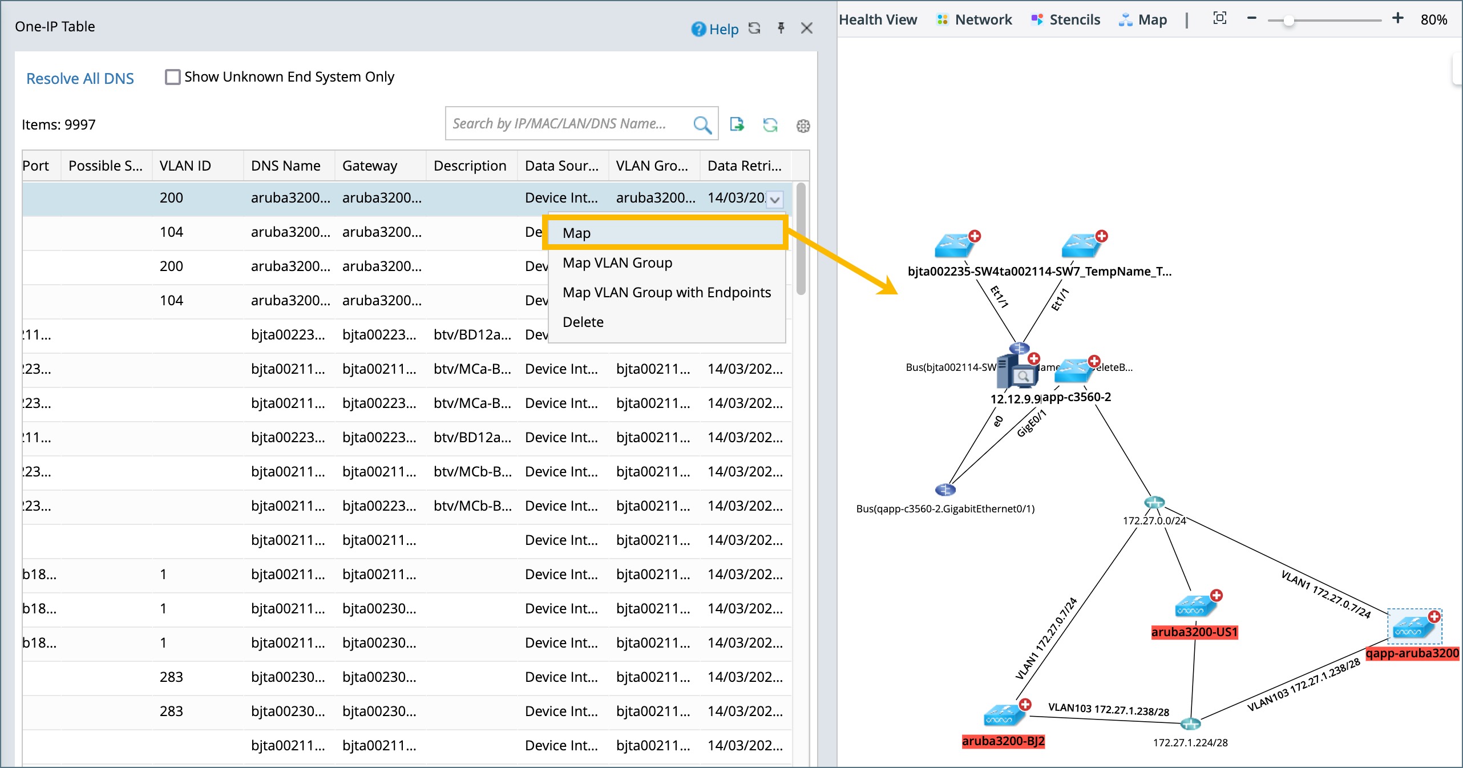Click the green refresh table icon
Viewport: 1463px width, 768px height.
[770, 125]
